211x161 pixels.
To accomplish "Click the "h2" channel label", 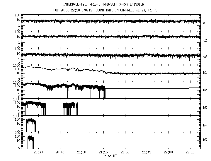I will (x=205, y=90).
